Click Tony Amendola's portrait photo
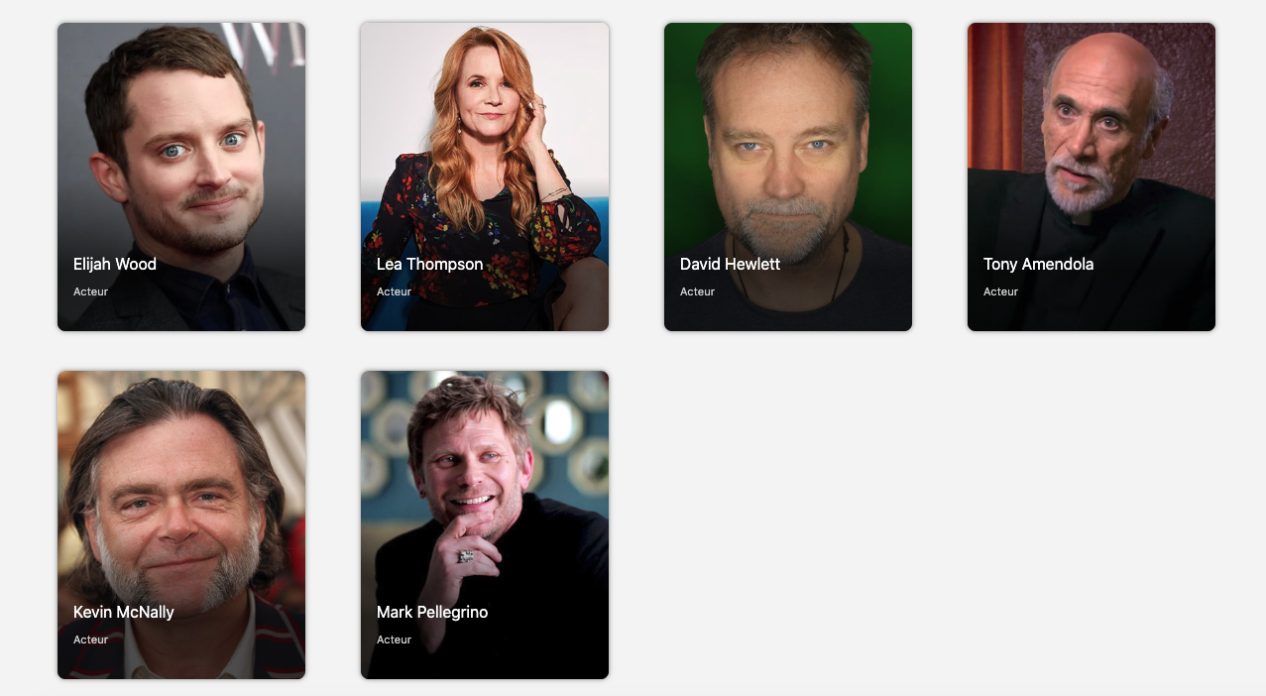The width and height of the screenshot is (1266, 696). (x=1092, y=176)
